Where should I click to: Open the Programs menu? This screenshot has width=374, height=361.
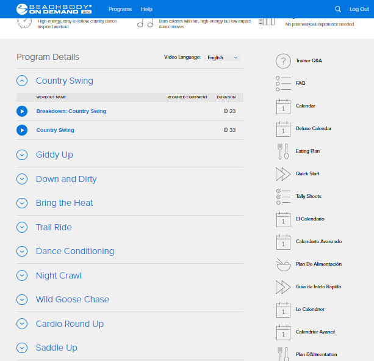coord(120,9)
